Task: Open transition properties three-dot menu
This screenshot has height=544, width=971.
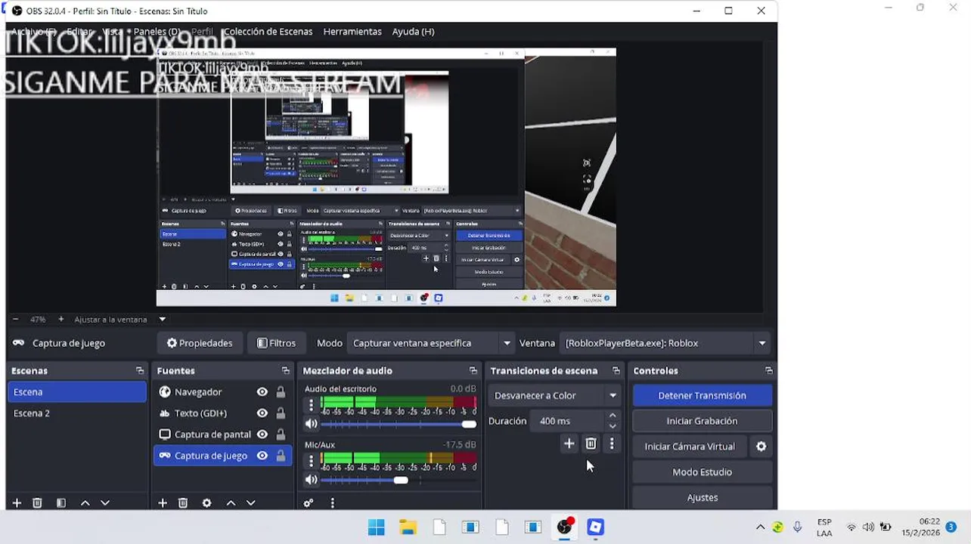Action: tap(612, 444)
